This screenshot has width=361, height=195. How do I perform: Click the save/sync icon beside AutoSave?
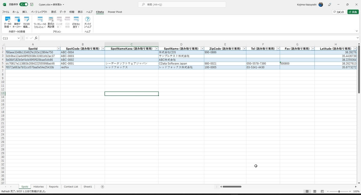click(x=32, y=4)
